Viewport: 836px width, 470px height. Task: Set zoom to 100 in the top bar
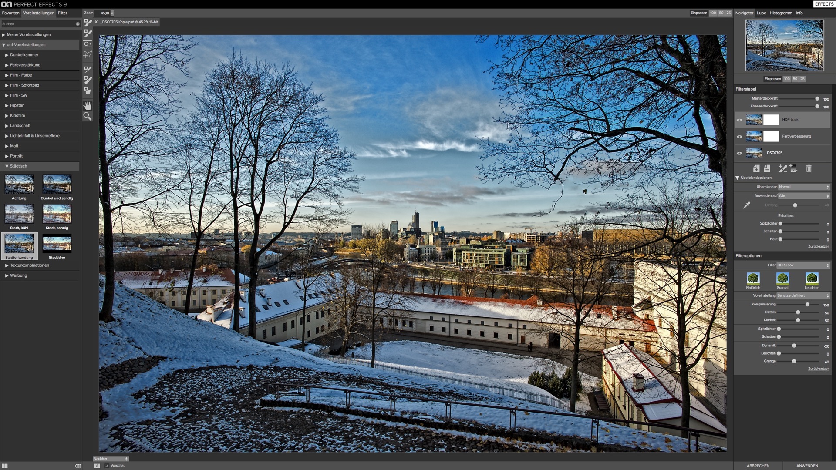713,13
